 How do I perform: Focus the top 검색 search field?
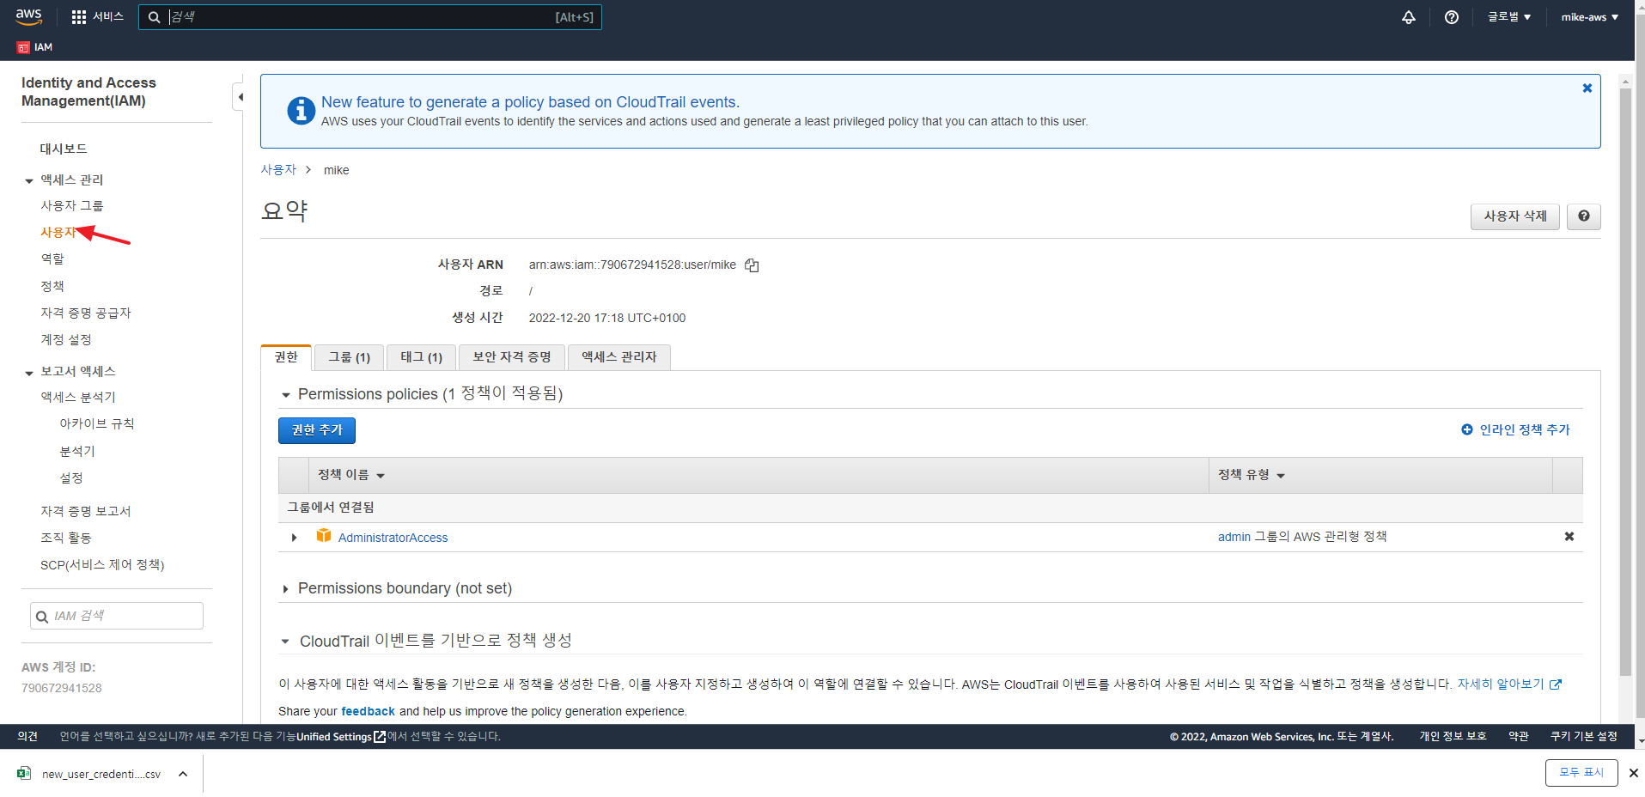pyautogui.click(x=370, y=17)
